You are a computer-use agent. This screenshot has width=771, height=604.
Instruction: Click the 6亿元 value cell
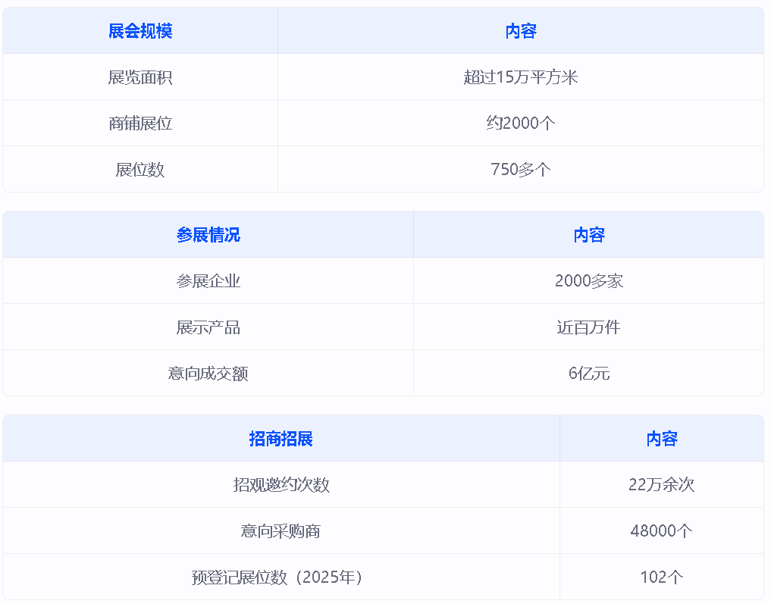[588, 374]
